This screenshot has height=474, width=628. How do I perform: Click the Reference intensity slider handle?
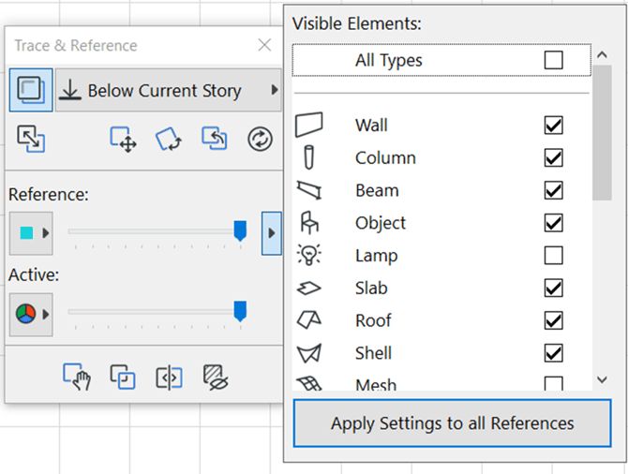tap(240, 230)
